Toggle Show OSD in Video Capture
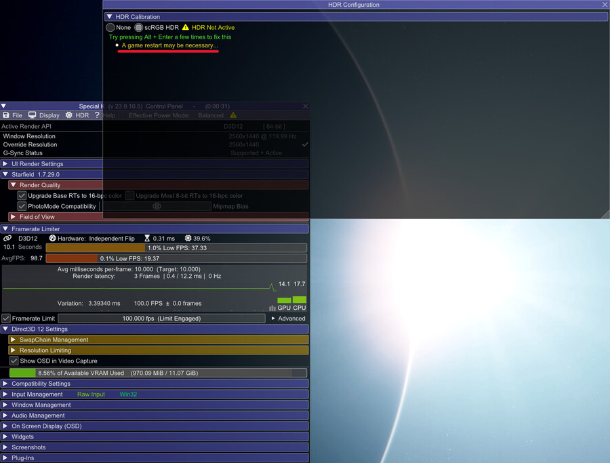This screenshot has width=610, height=463. coord(14,361)
